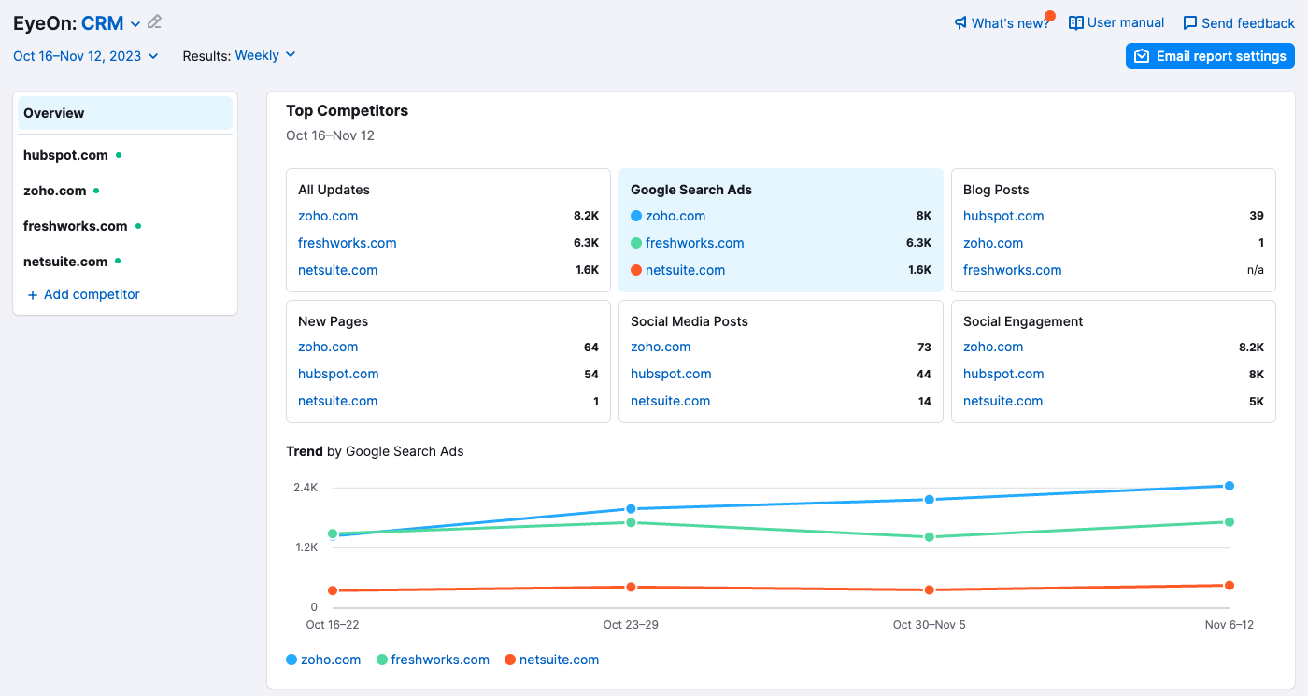This screenshot has width=1308, height=696.
Task: Toggle netsuite.com series in chart legend
Action: [x=551, y=660]
